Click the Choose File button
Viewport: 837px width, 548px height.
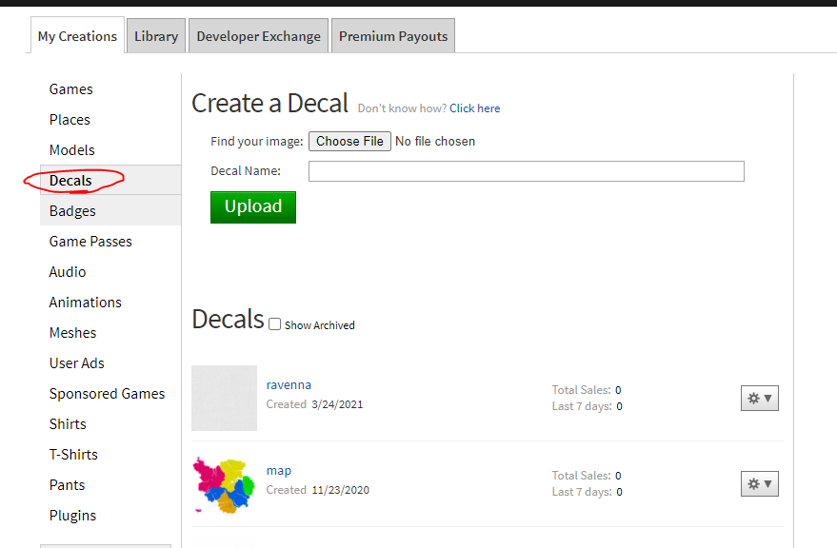pyautogui.click(x=349, y=142)
